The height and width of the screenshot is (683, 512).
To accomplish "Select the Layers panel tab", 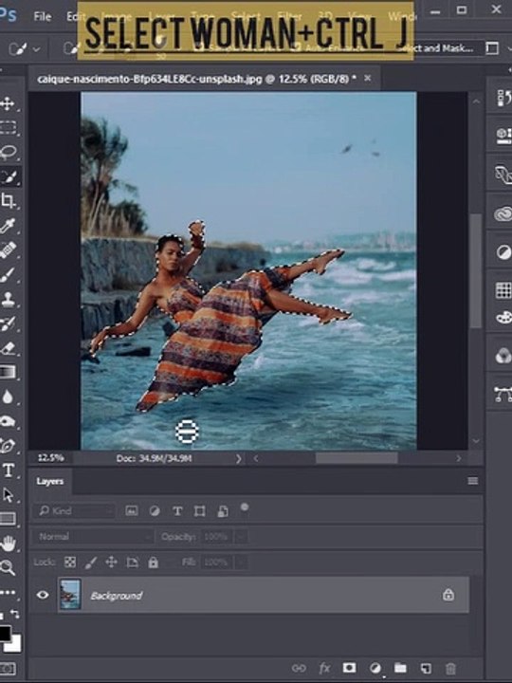I will point(50,481).
